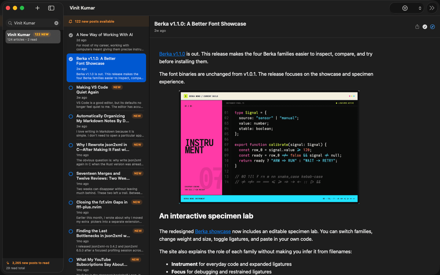Open Closing the fzf.vim Gaps article
Screen dimensions: 440x275
click(106, 211)
